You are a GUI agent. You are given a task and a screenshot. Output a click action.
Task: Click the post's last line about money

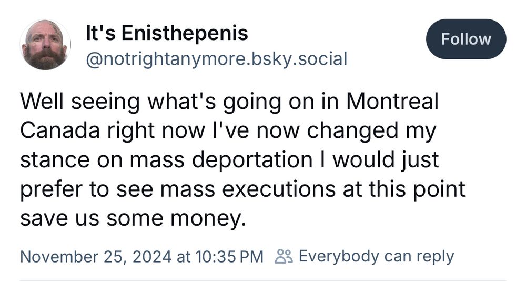[x=133, y=218]
